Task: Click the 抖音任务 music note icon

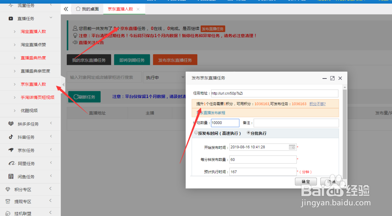Action: [11, 137]
